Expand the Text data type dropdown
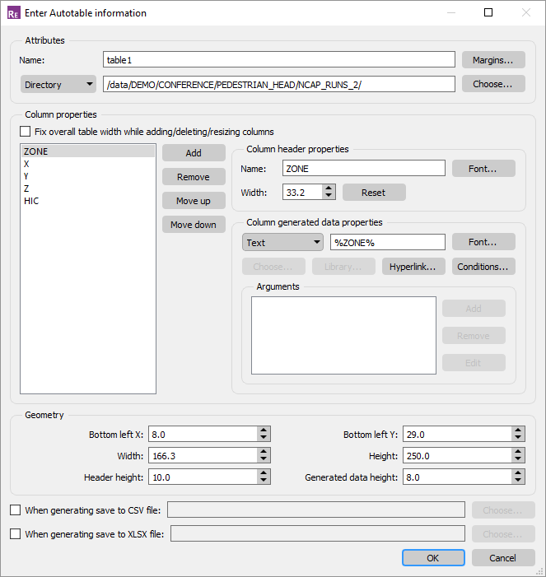 (283, 243)
